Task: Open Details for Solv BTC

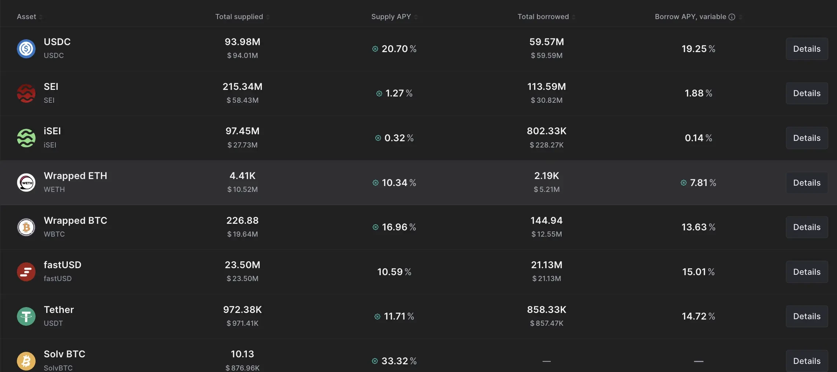Action: pos(807,361)
